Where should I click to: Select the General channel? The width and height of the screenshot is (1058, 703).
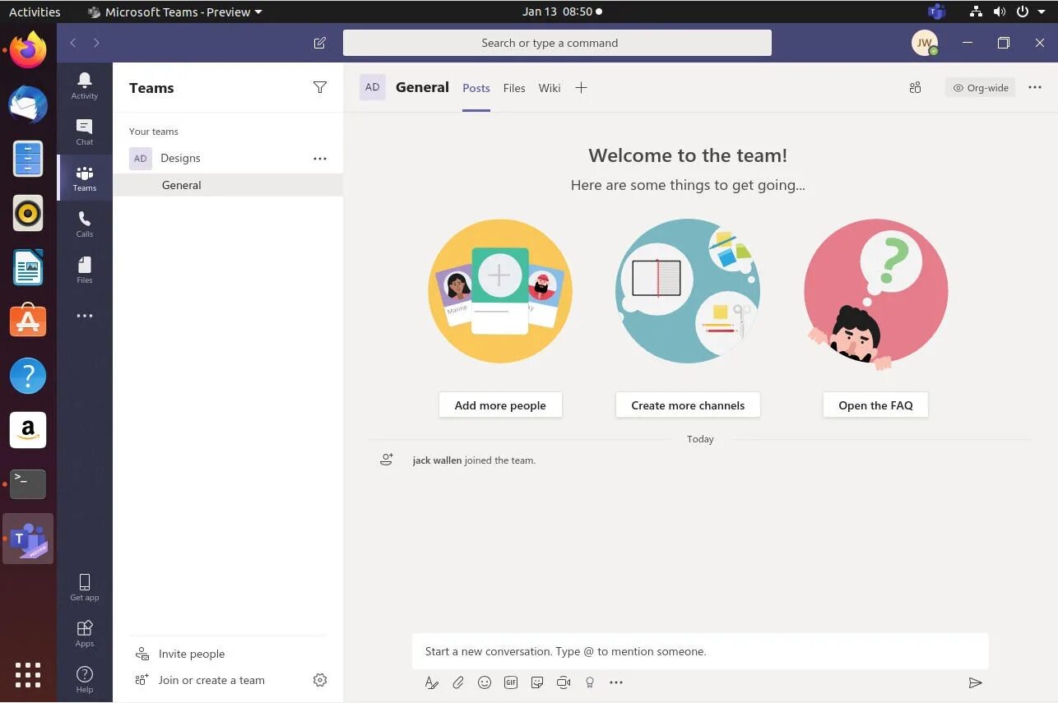pyautogui.click(x=228, y=185)
